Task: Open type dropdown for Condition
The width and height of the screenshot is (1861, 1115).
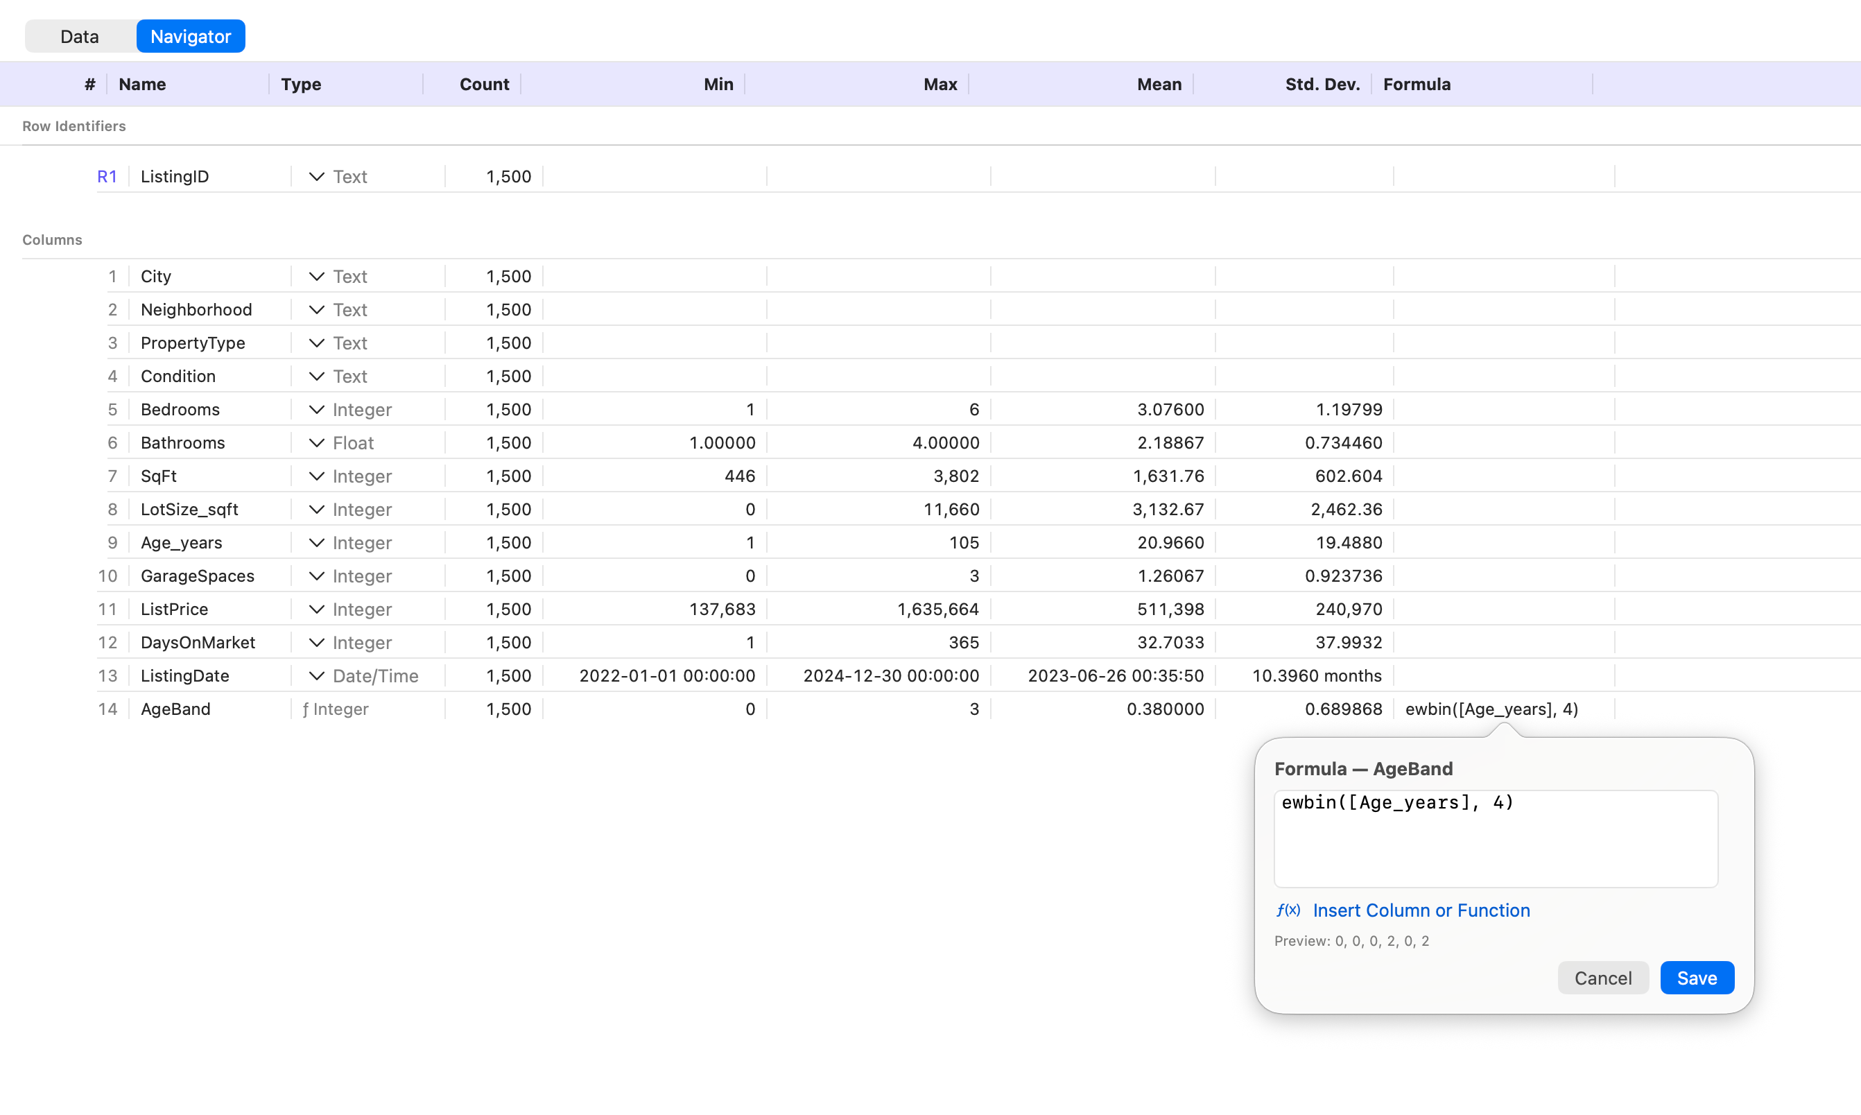Action: [316, 377]
